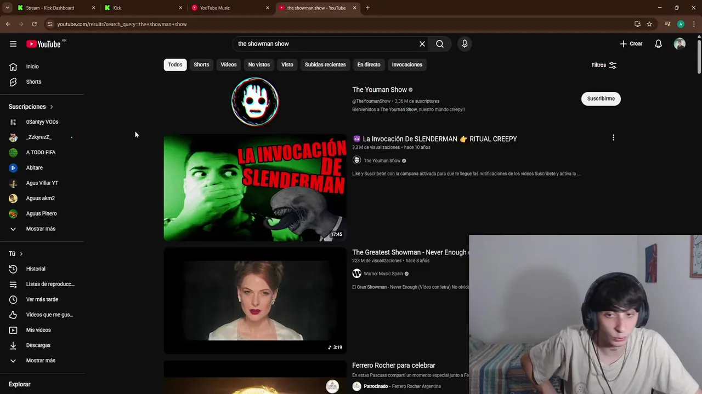Click the magnifier search button
Viewport: 702px width, 394px height.
440,44
